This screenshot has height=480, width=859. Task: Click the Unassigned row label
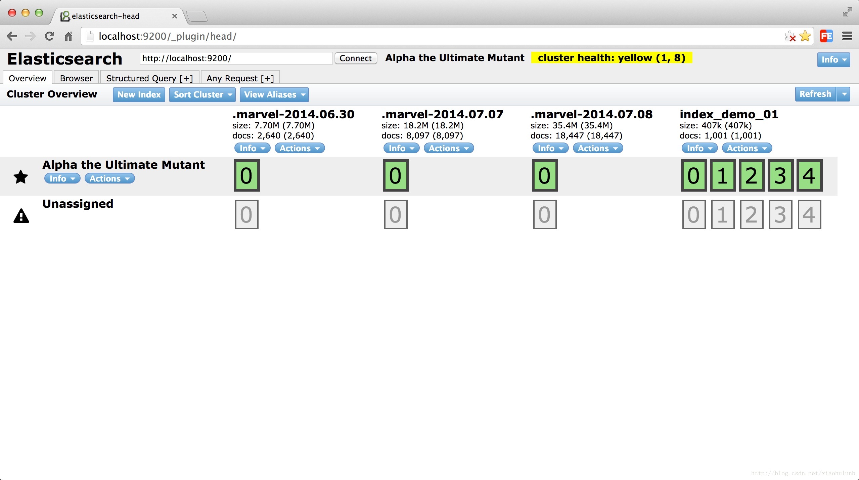(78, 204)
